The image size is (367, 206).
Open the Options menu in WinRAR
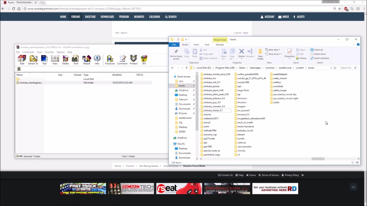pyautogui.click(x=60, y=52)
